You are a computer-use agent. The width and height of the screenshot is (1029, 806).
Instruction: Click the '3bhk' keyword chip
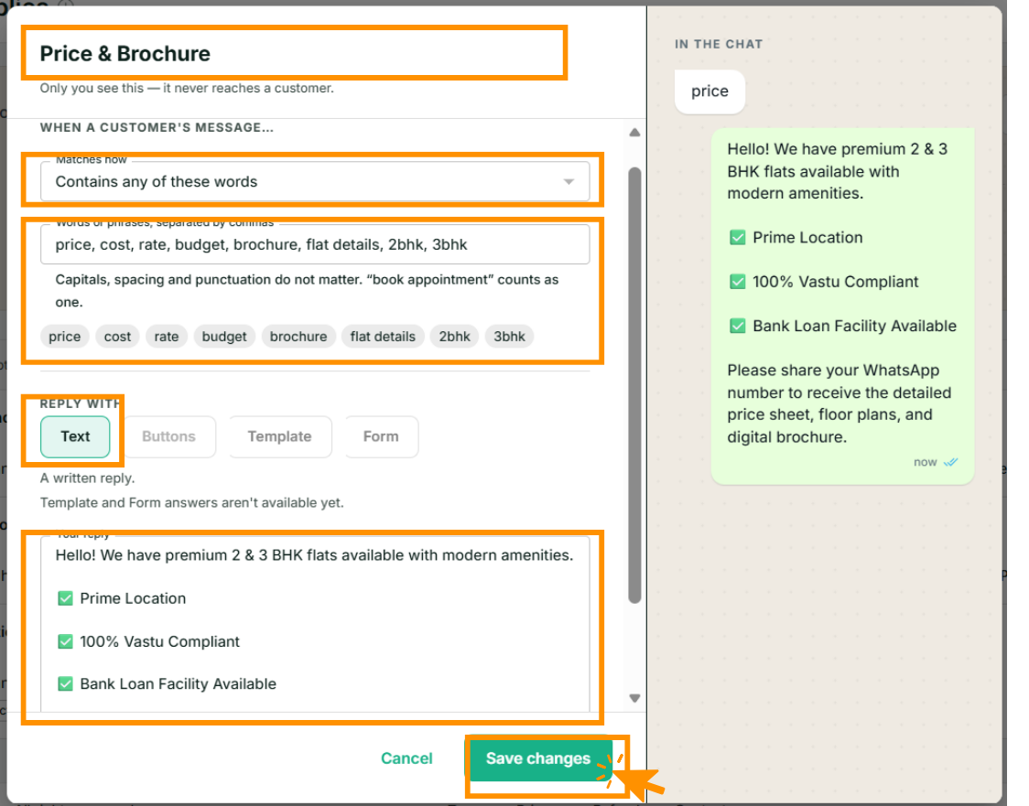click(509, 337)
